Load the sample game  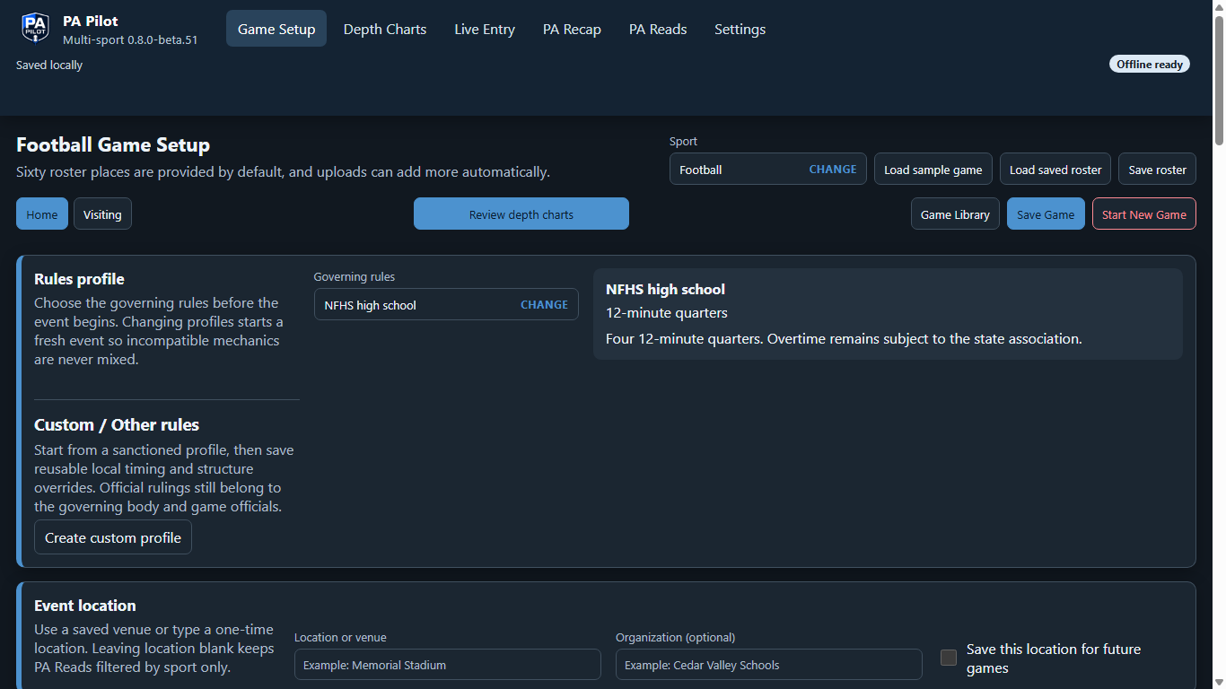pyautogui.click(x=933, y=169)
